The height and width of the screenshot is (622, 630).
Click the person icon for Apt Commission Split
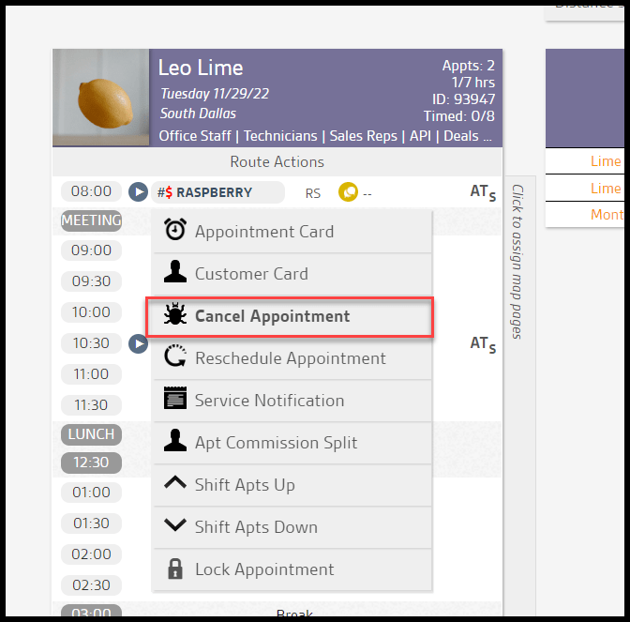pyautogui.click(x=174, y=442)
